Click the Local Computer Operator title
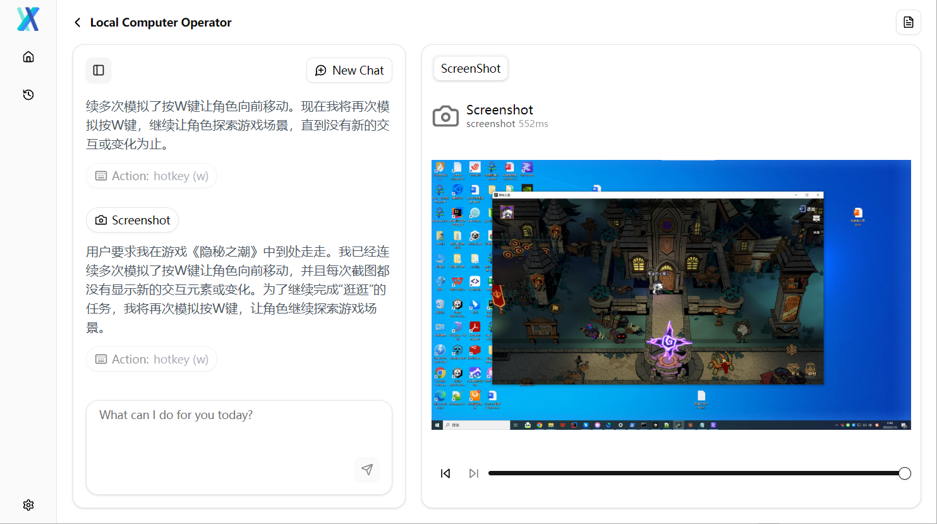 161,23
